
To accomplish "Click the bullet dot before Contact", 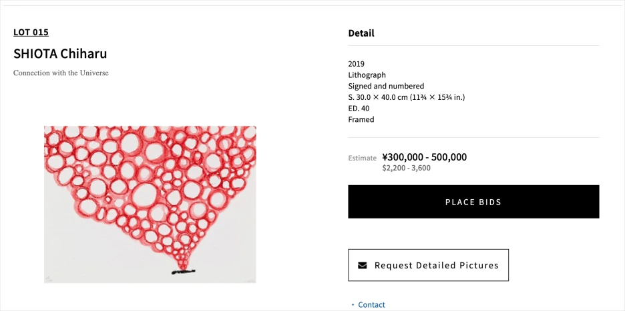I will pos(353,305).
